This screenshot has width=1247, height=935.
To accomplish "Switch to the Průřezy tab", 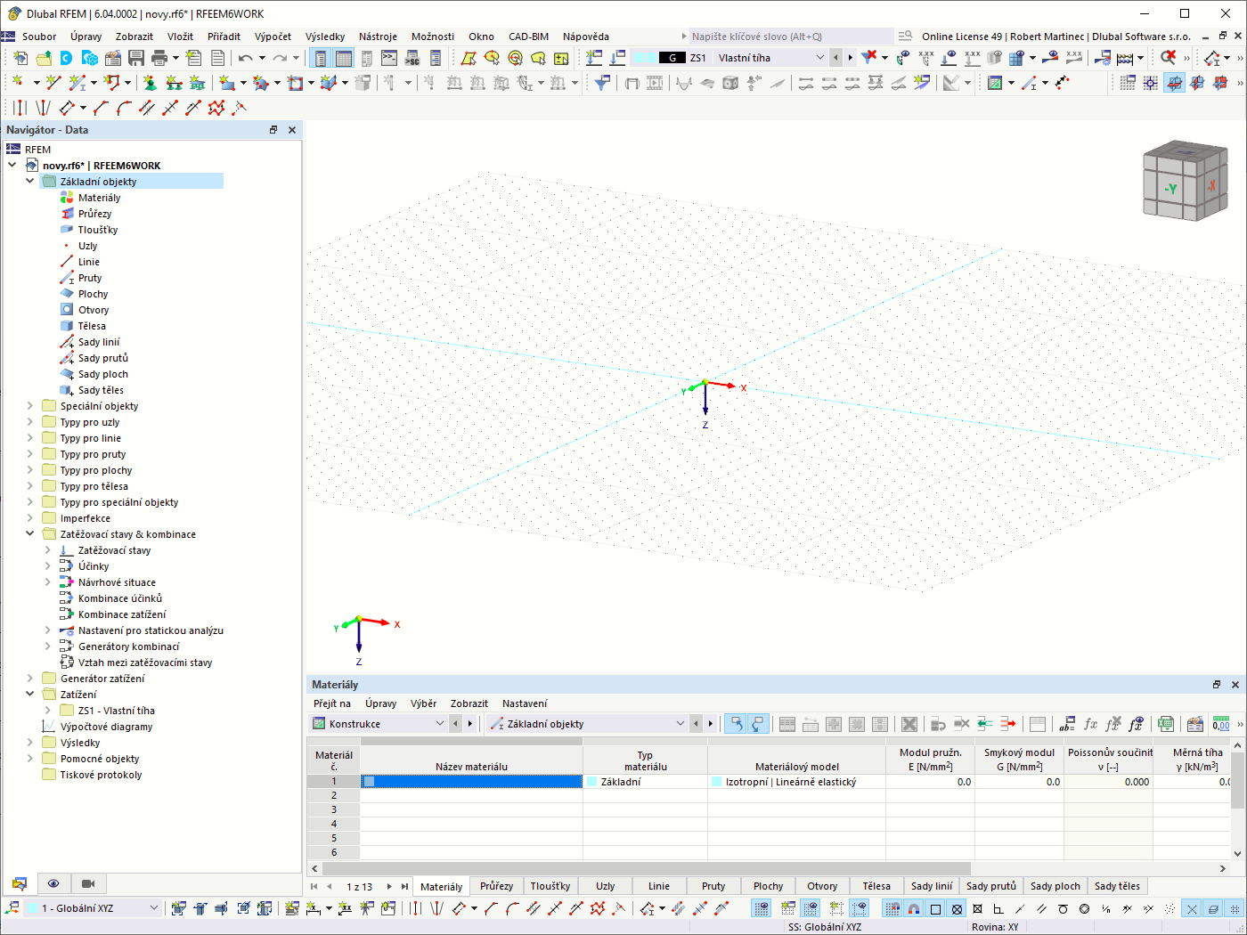I will point(496,886).
